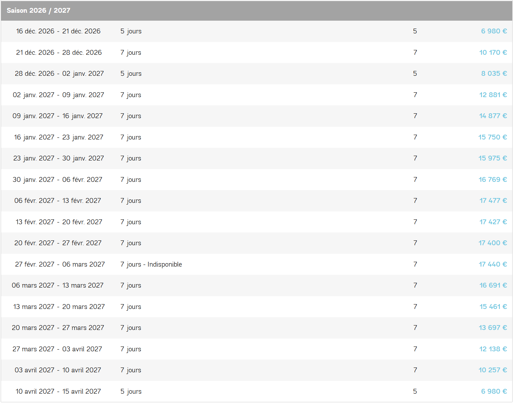The image size is (514, 404).
Task: Select the 12 138 € price link
Action: point(493,349)
